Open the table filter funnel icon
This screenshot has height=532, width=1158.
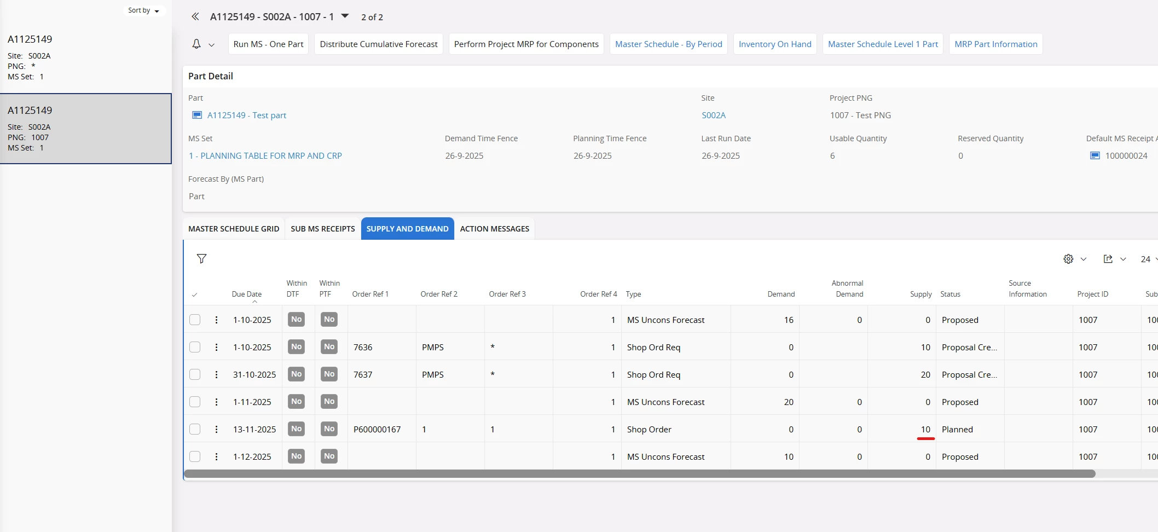pyautogui.click(x=201, y=259)
